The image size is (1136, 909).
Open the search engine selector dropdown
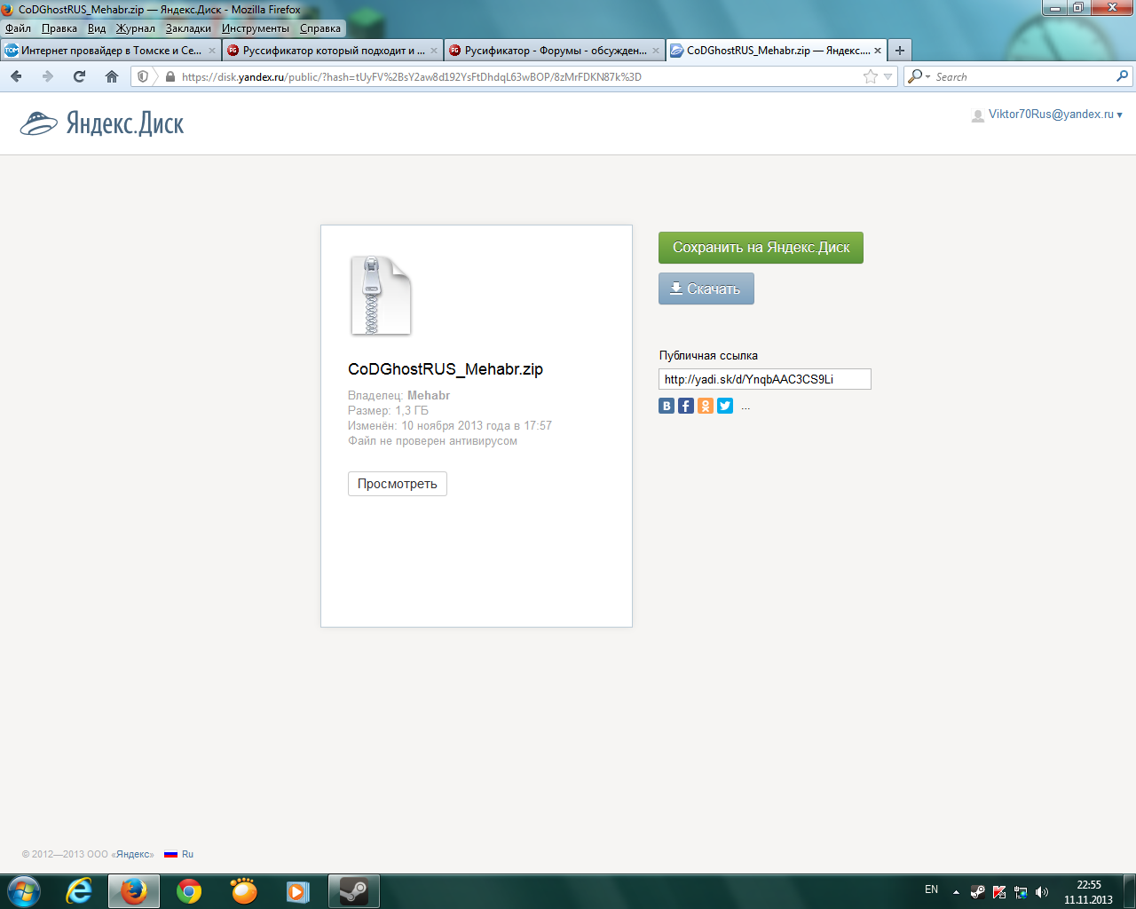918,76
